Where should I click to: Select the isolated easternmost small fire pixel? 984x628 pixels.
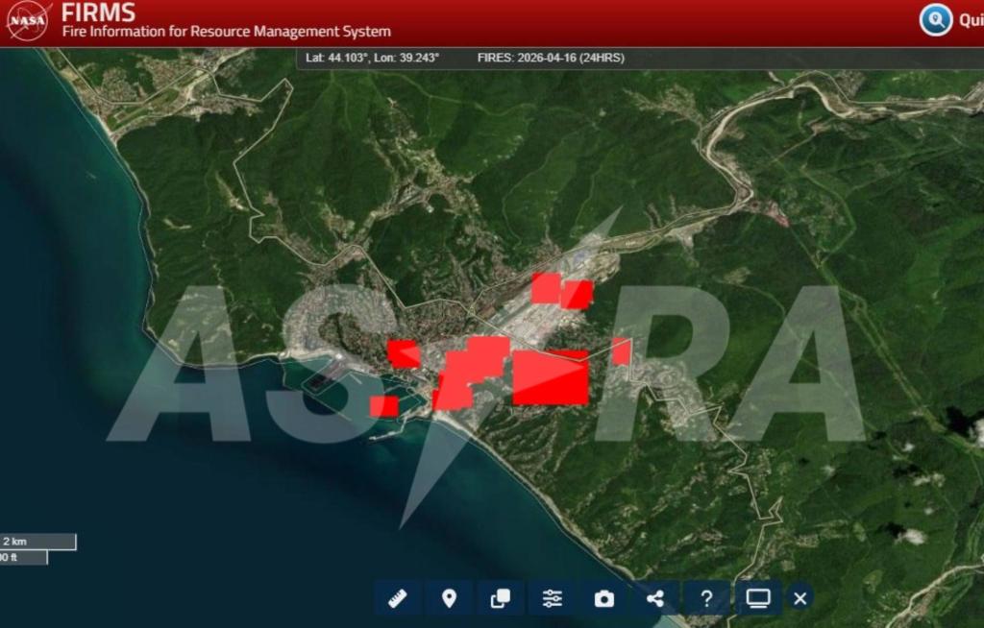point(621,350)
